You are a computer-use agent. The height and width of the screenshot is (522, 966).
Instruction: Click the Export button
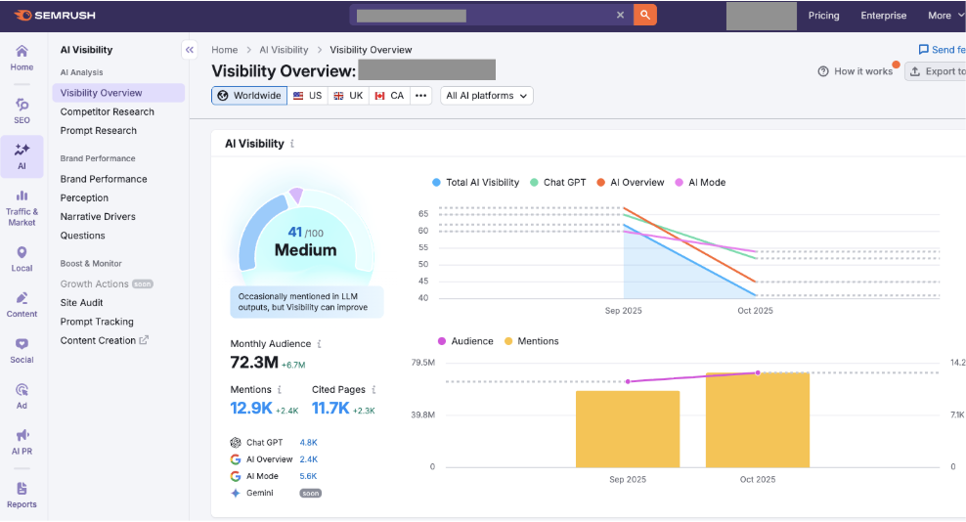pos(935,71)
